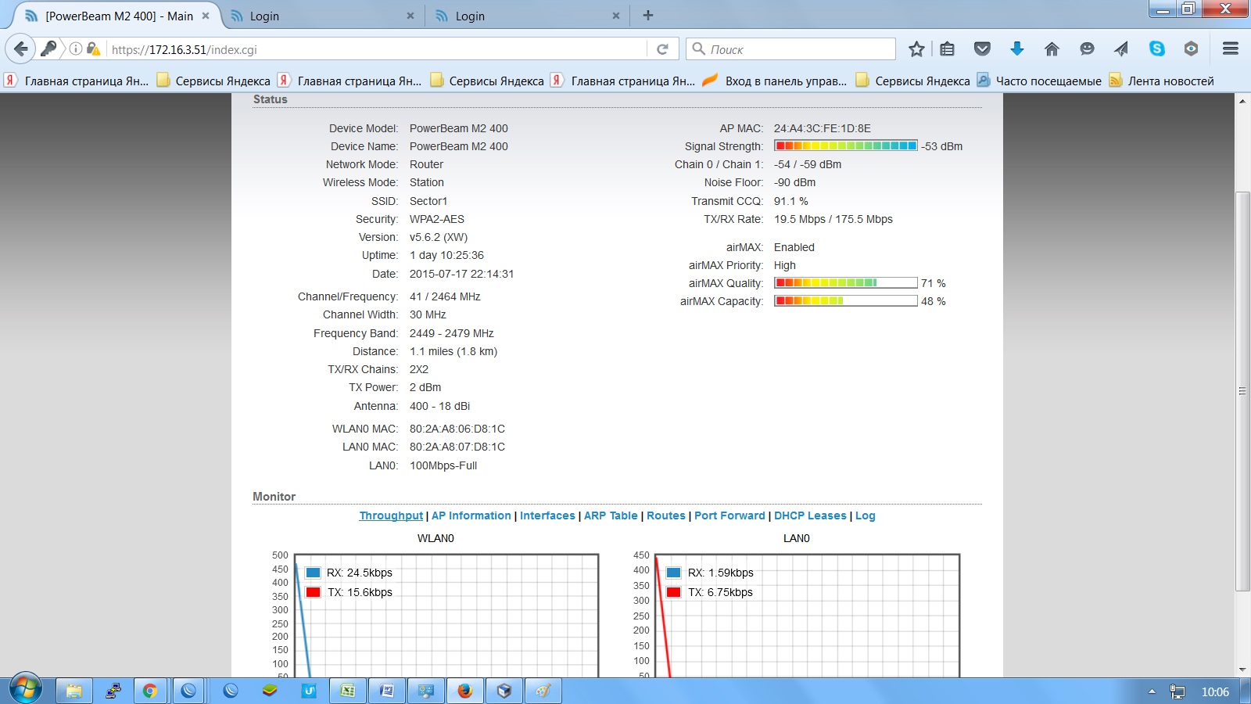1251x704 pixels.
Task: Open the ARP Table link
Action: [x=611, y=515]
